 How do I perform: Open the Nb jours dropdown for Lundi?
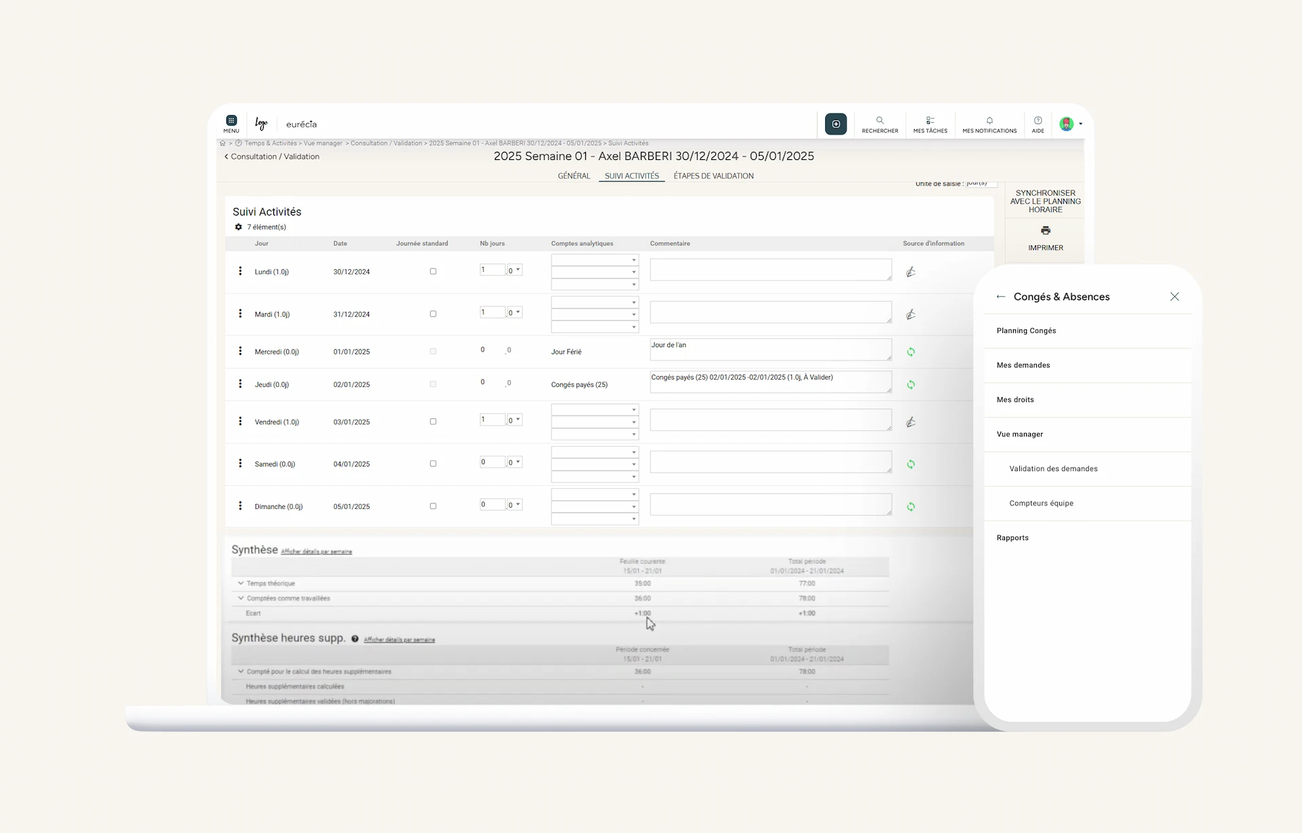point(515,269)
